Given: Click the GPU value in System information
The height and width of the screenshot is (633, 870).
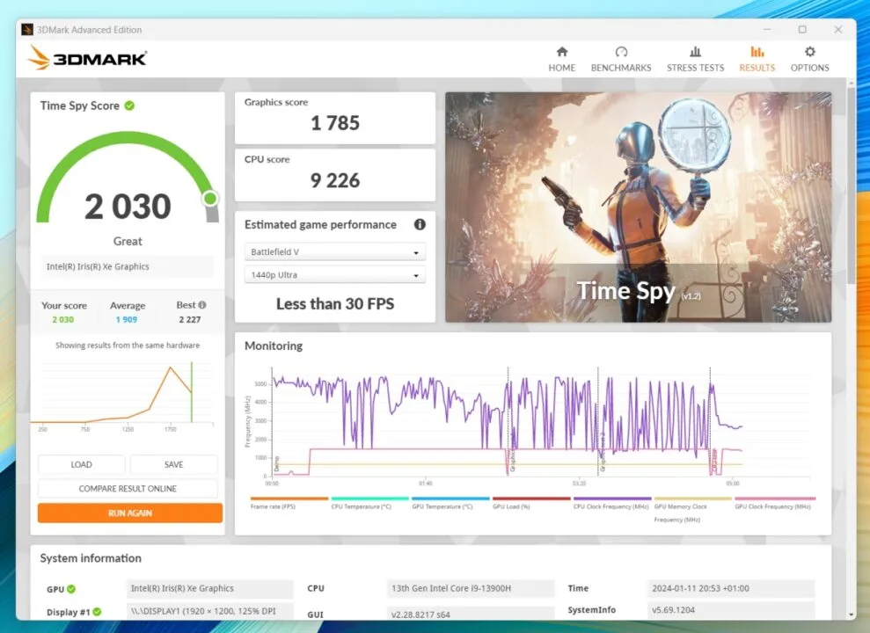Looking at the screenshot, I should tap(209, 588).
